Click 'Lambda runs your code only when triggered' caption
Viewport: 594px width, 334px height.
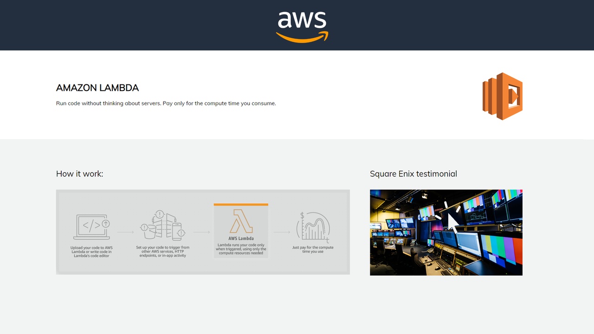pos(241,249)
